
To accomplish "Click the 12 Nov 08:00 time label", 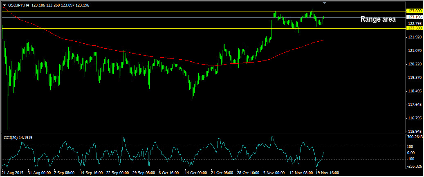I will pyautogui.click(x=301, y=173).
